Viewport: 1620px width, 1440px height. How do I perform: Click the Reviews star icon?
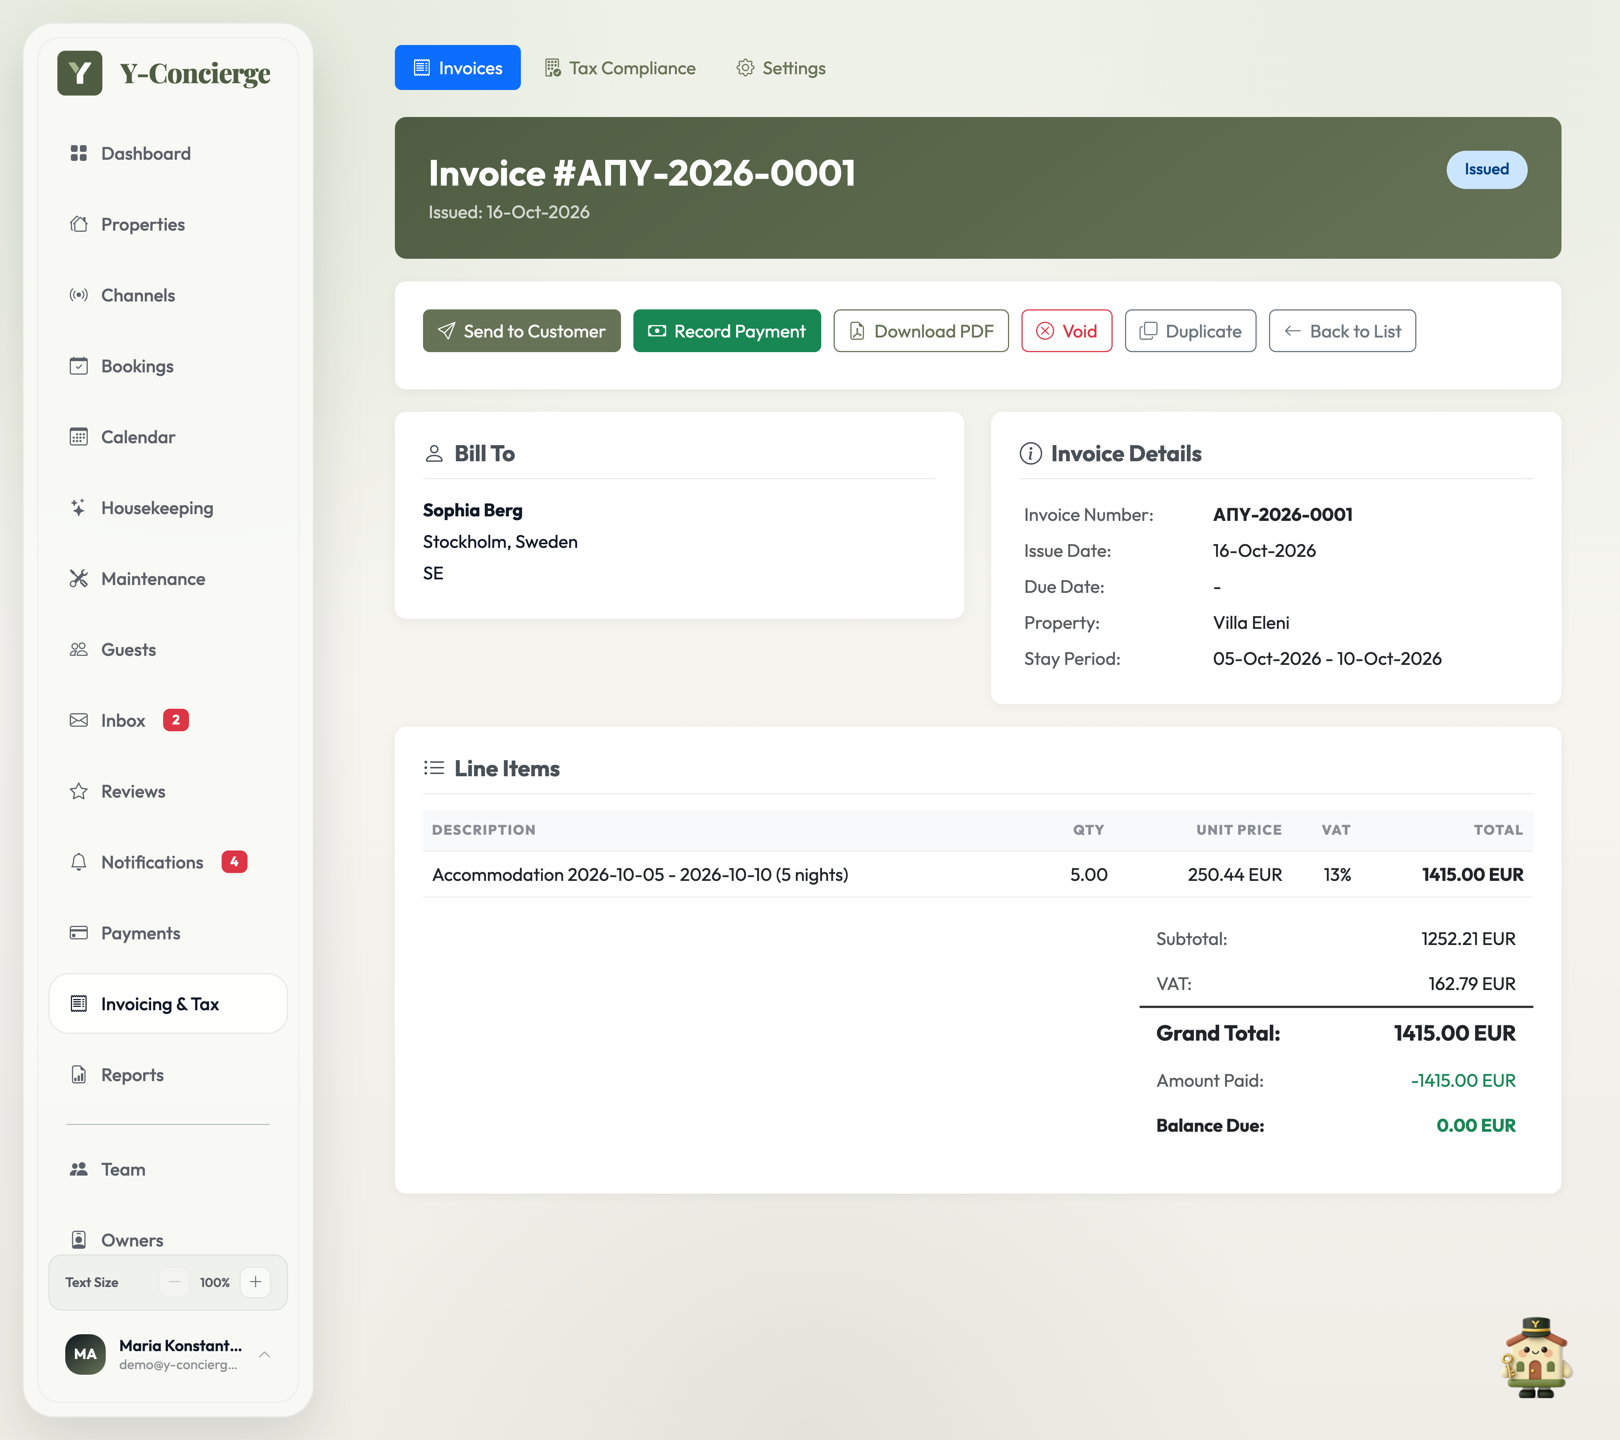click(78, 791)
